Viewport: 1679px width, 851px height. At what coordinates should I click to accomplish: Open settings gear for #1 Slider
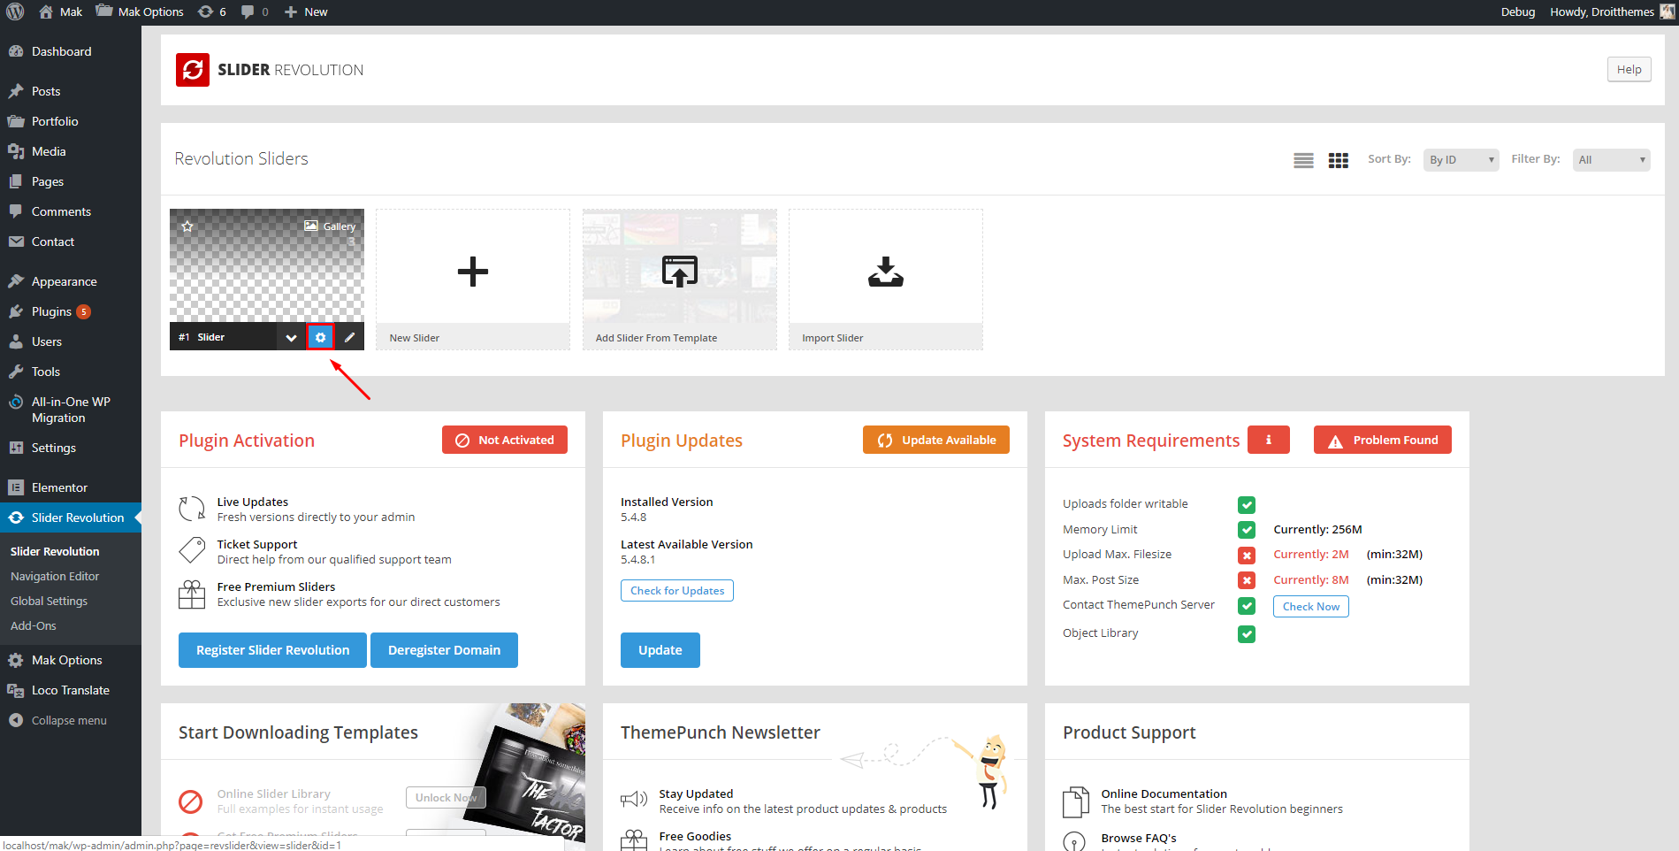pyautogui.click(x=320, y=337)
